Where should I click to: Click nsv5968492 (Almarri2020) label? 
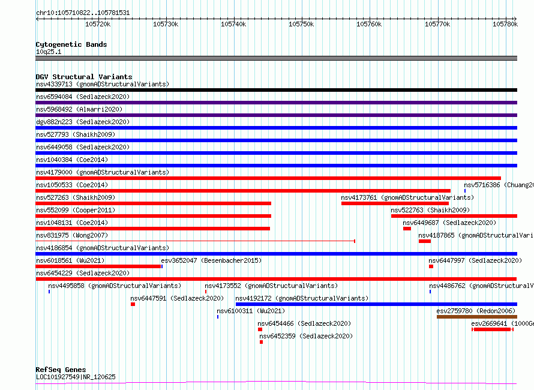[x=79, y=109]
